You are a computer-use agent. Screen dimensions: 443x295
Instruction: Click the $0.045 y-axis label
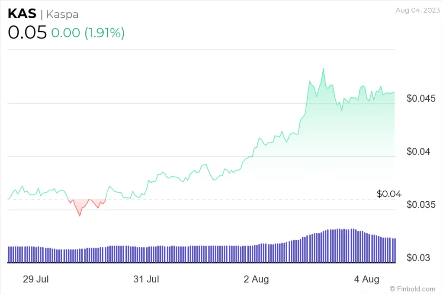coord(421,98)
